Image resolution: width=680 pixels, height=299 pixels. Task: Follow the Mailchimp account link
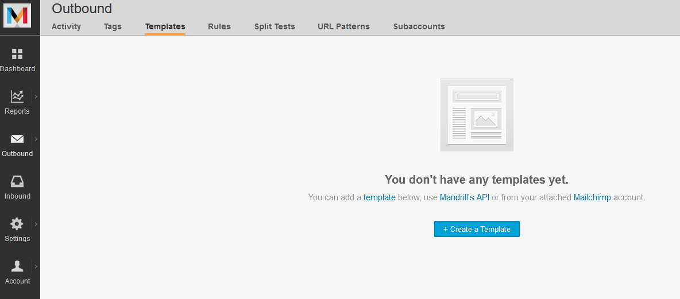click(592, 197)
